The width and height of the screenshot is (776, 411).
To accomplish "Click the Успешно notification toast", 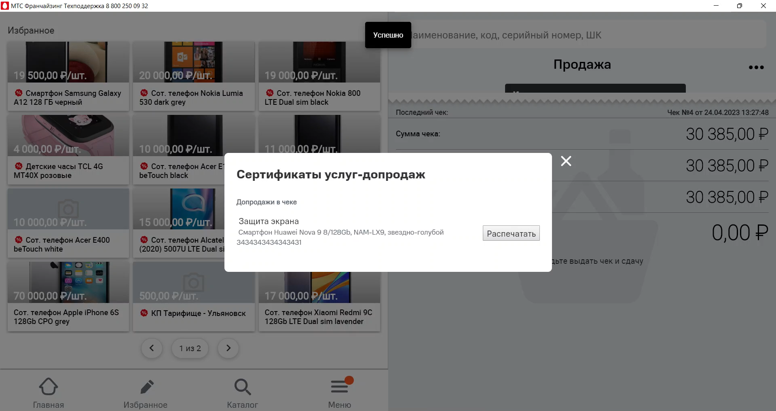I will click(388, 35).
